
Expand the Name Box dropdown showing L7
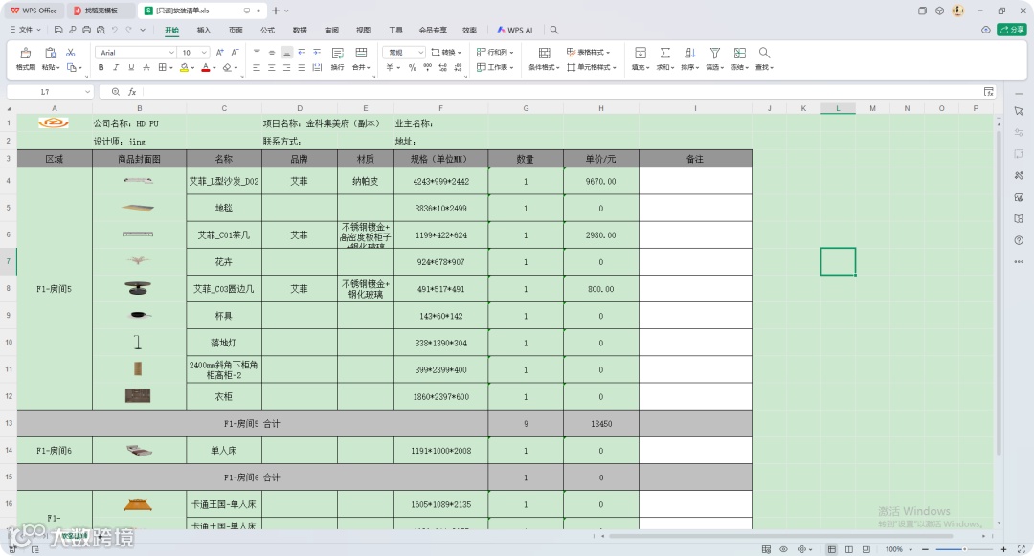87,92
